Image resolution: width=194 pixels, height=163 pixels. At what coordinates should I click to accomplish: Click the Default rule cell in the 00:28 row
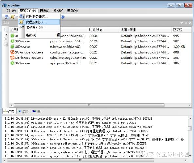click(145, 41)
